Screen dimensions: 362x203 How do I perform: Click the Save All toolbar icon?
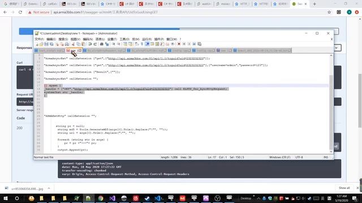[51, 44]
